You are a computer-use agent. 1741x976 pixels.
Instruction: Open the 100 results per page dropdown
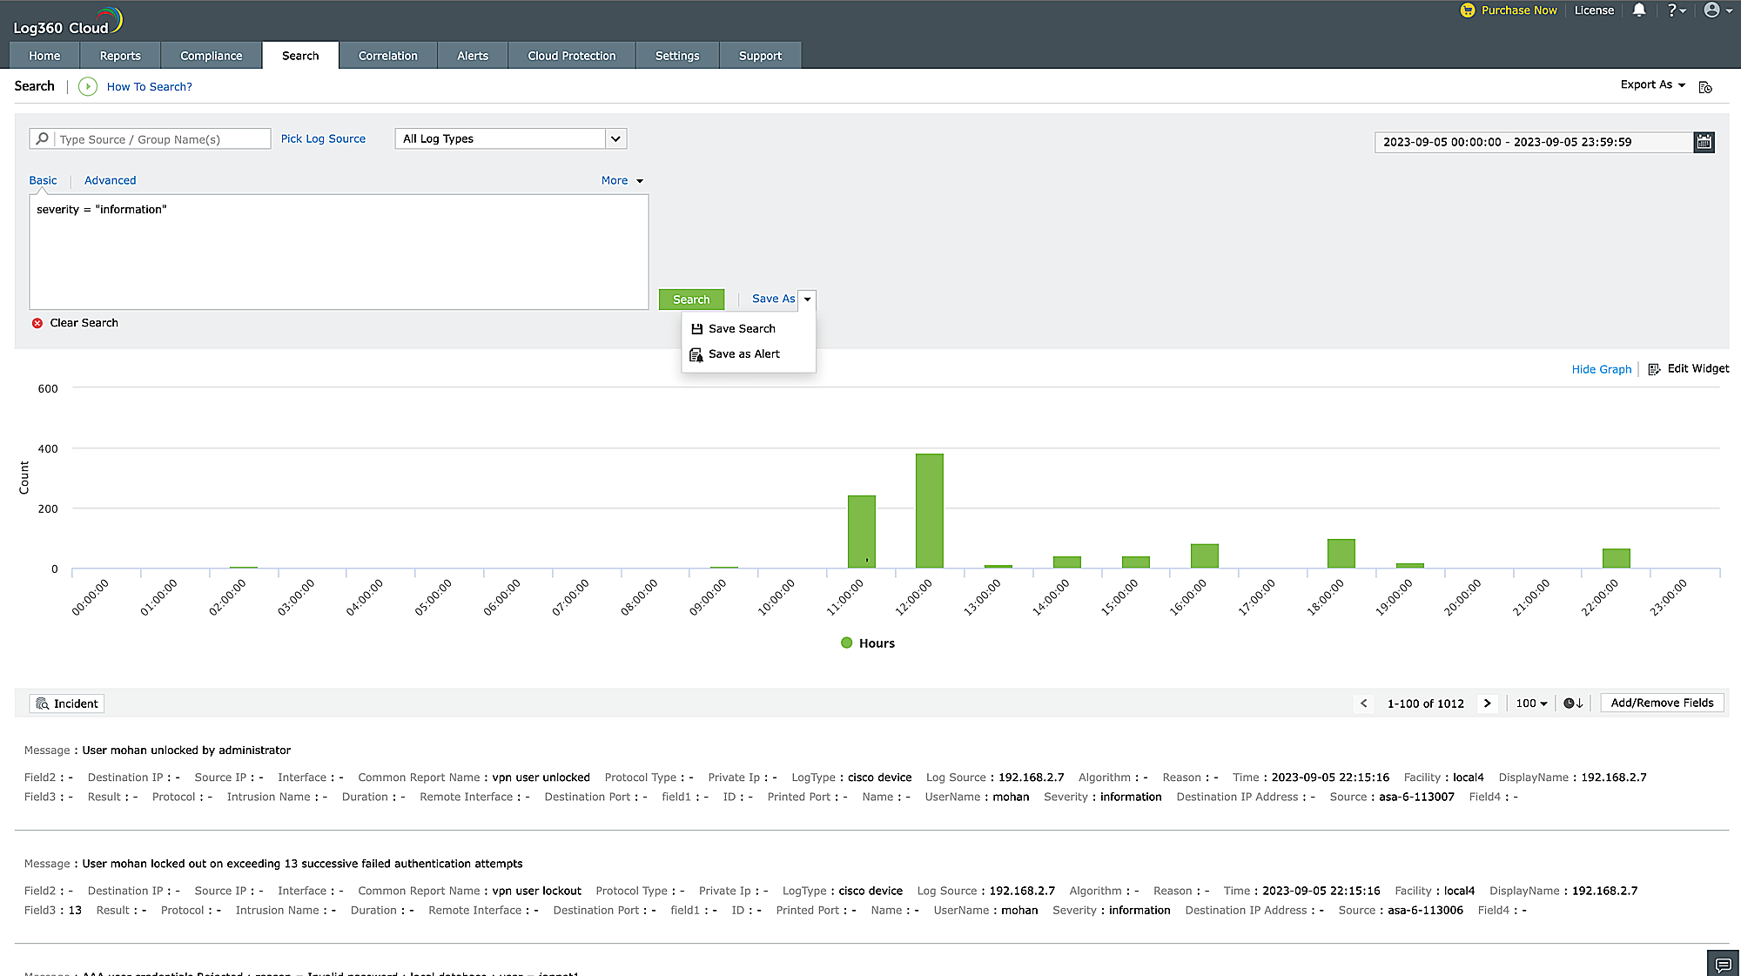1531,703
